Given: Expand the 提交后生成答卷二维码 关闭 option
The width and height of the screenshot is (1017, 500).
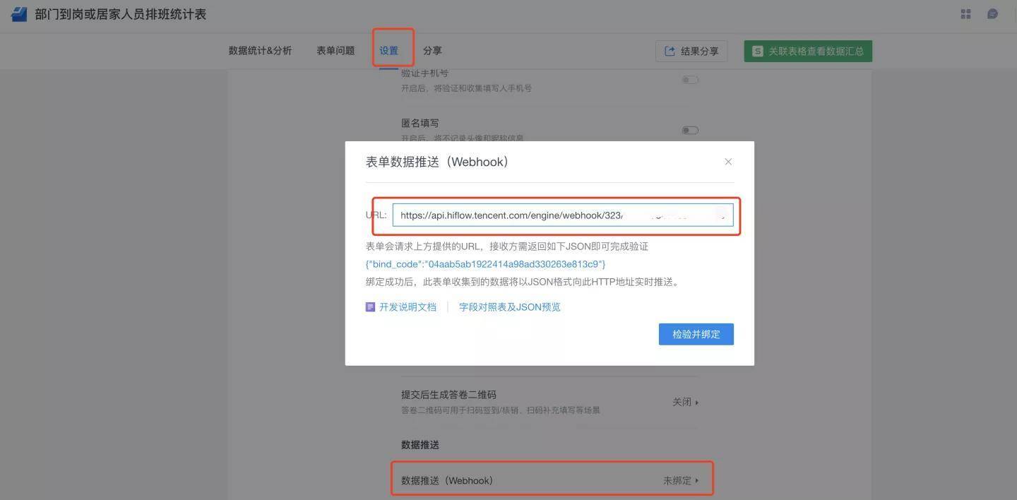Looking at the screenshot, I should pos(685,402).
